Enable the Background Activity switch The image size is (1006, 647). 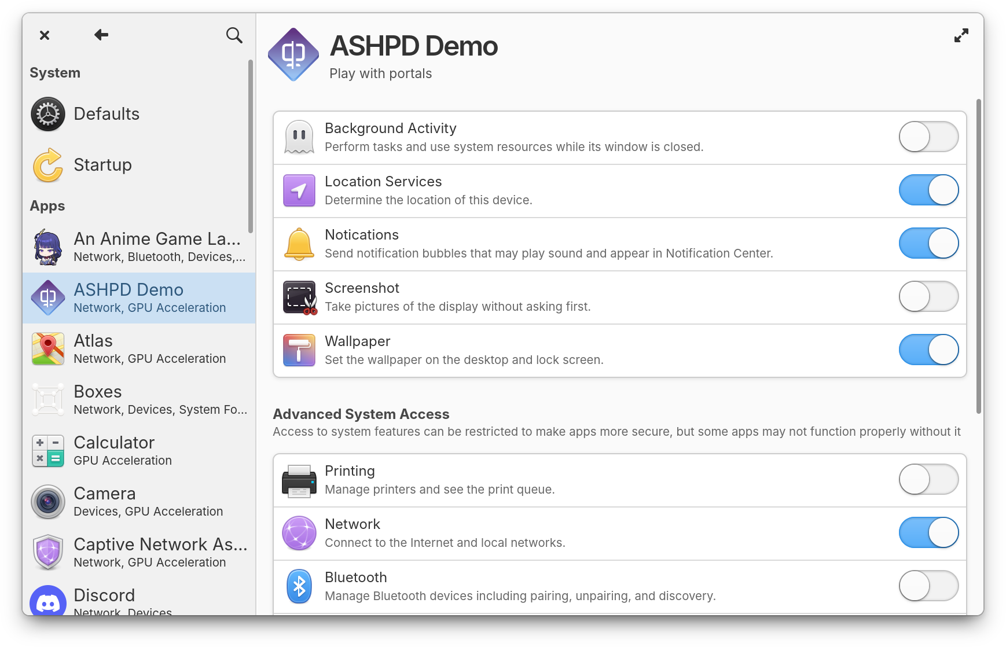tap(928, 137)
